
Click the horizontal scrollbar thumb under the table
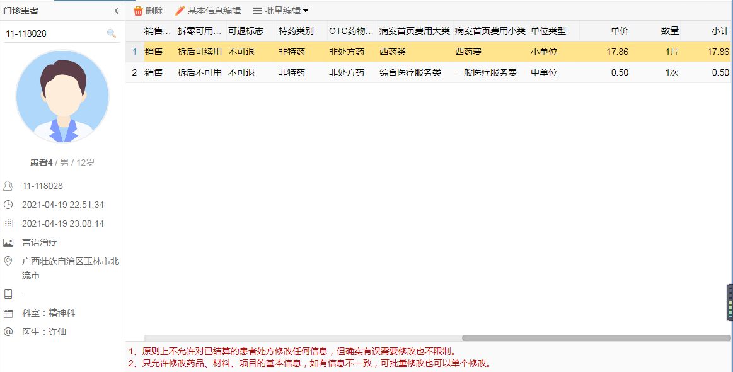[596, 338]
